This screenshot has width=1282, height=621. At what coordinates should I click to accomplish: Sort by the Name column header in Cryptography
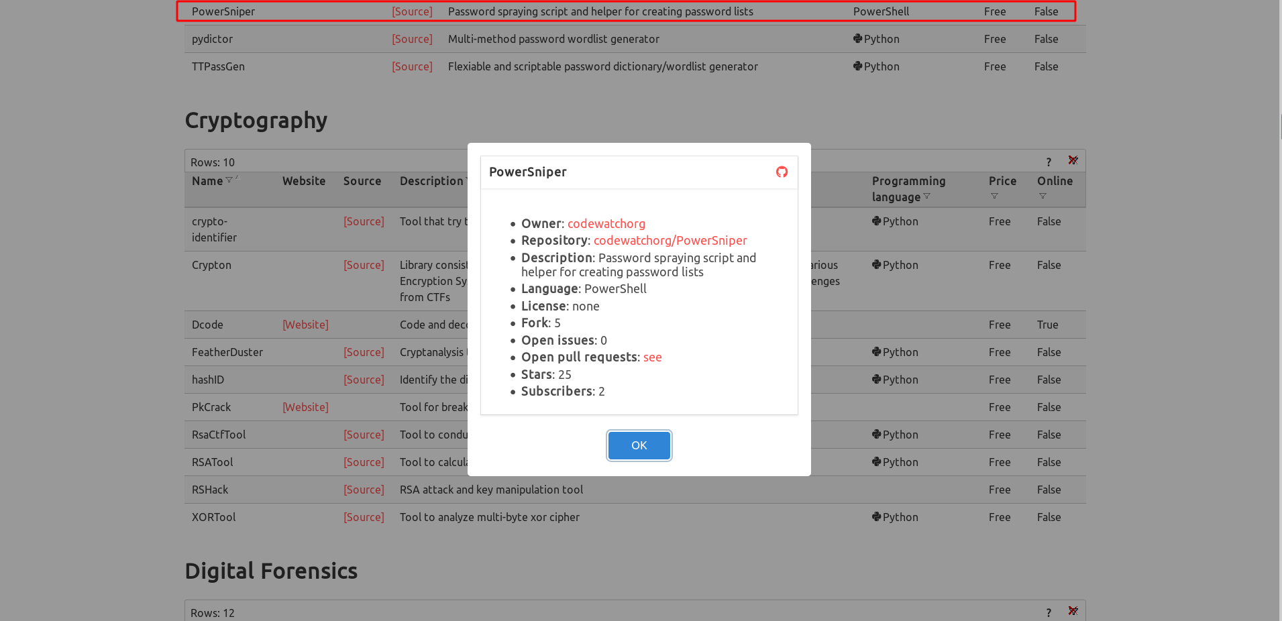click(x=207, y=181)
